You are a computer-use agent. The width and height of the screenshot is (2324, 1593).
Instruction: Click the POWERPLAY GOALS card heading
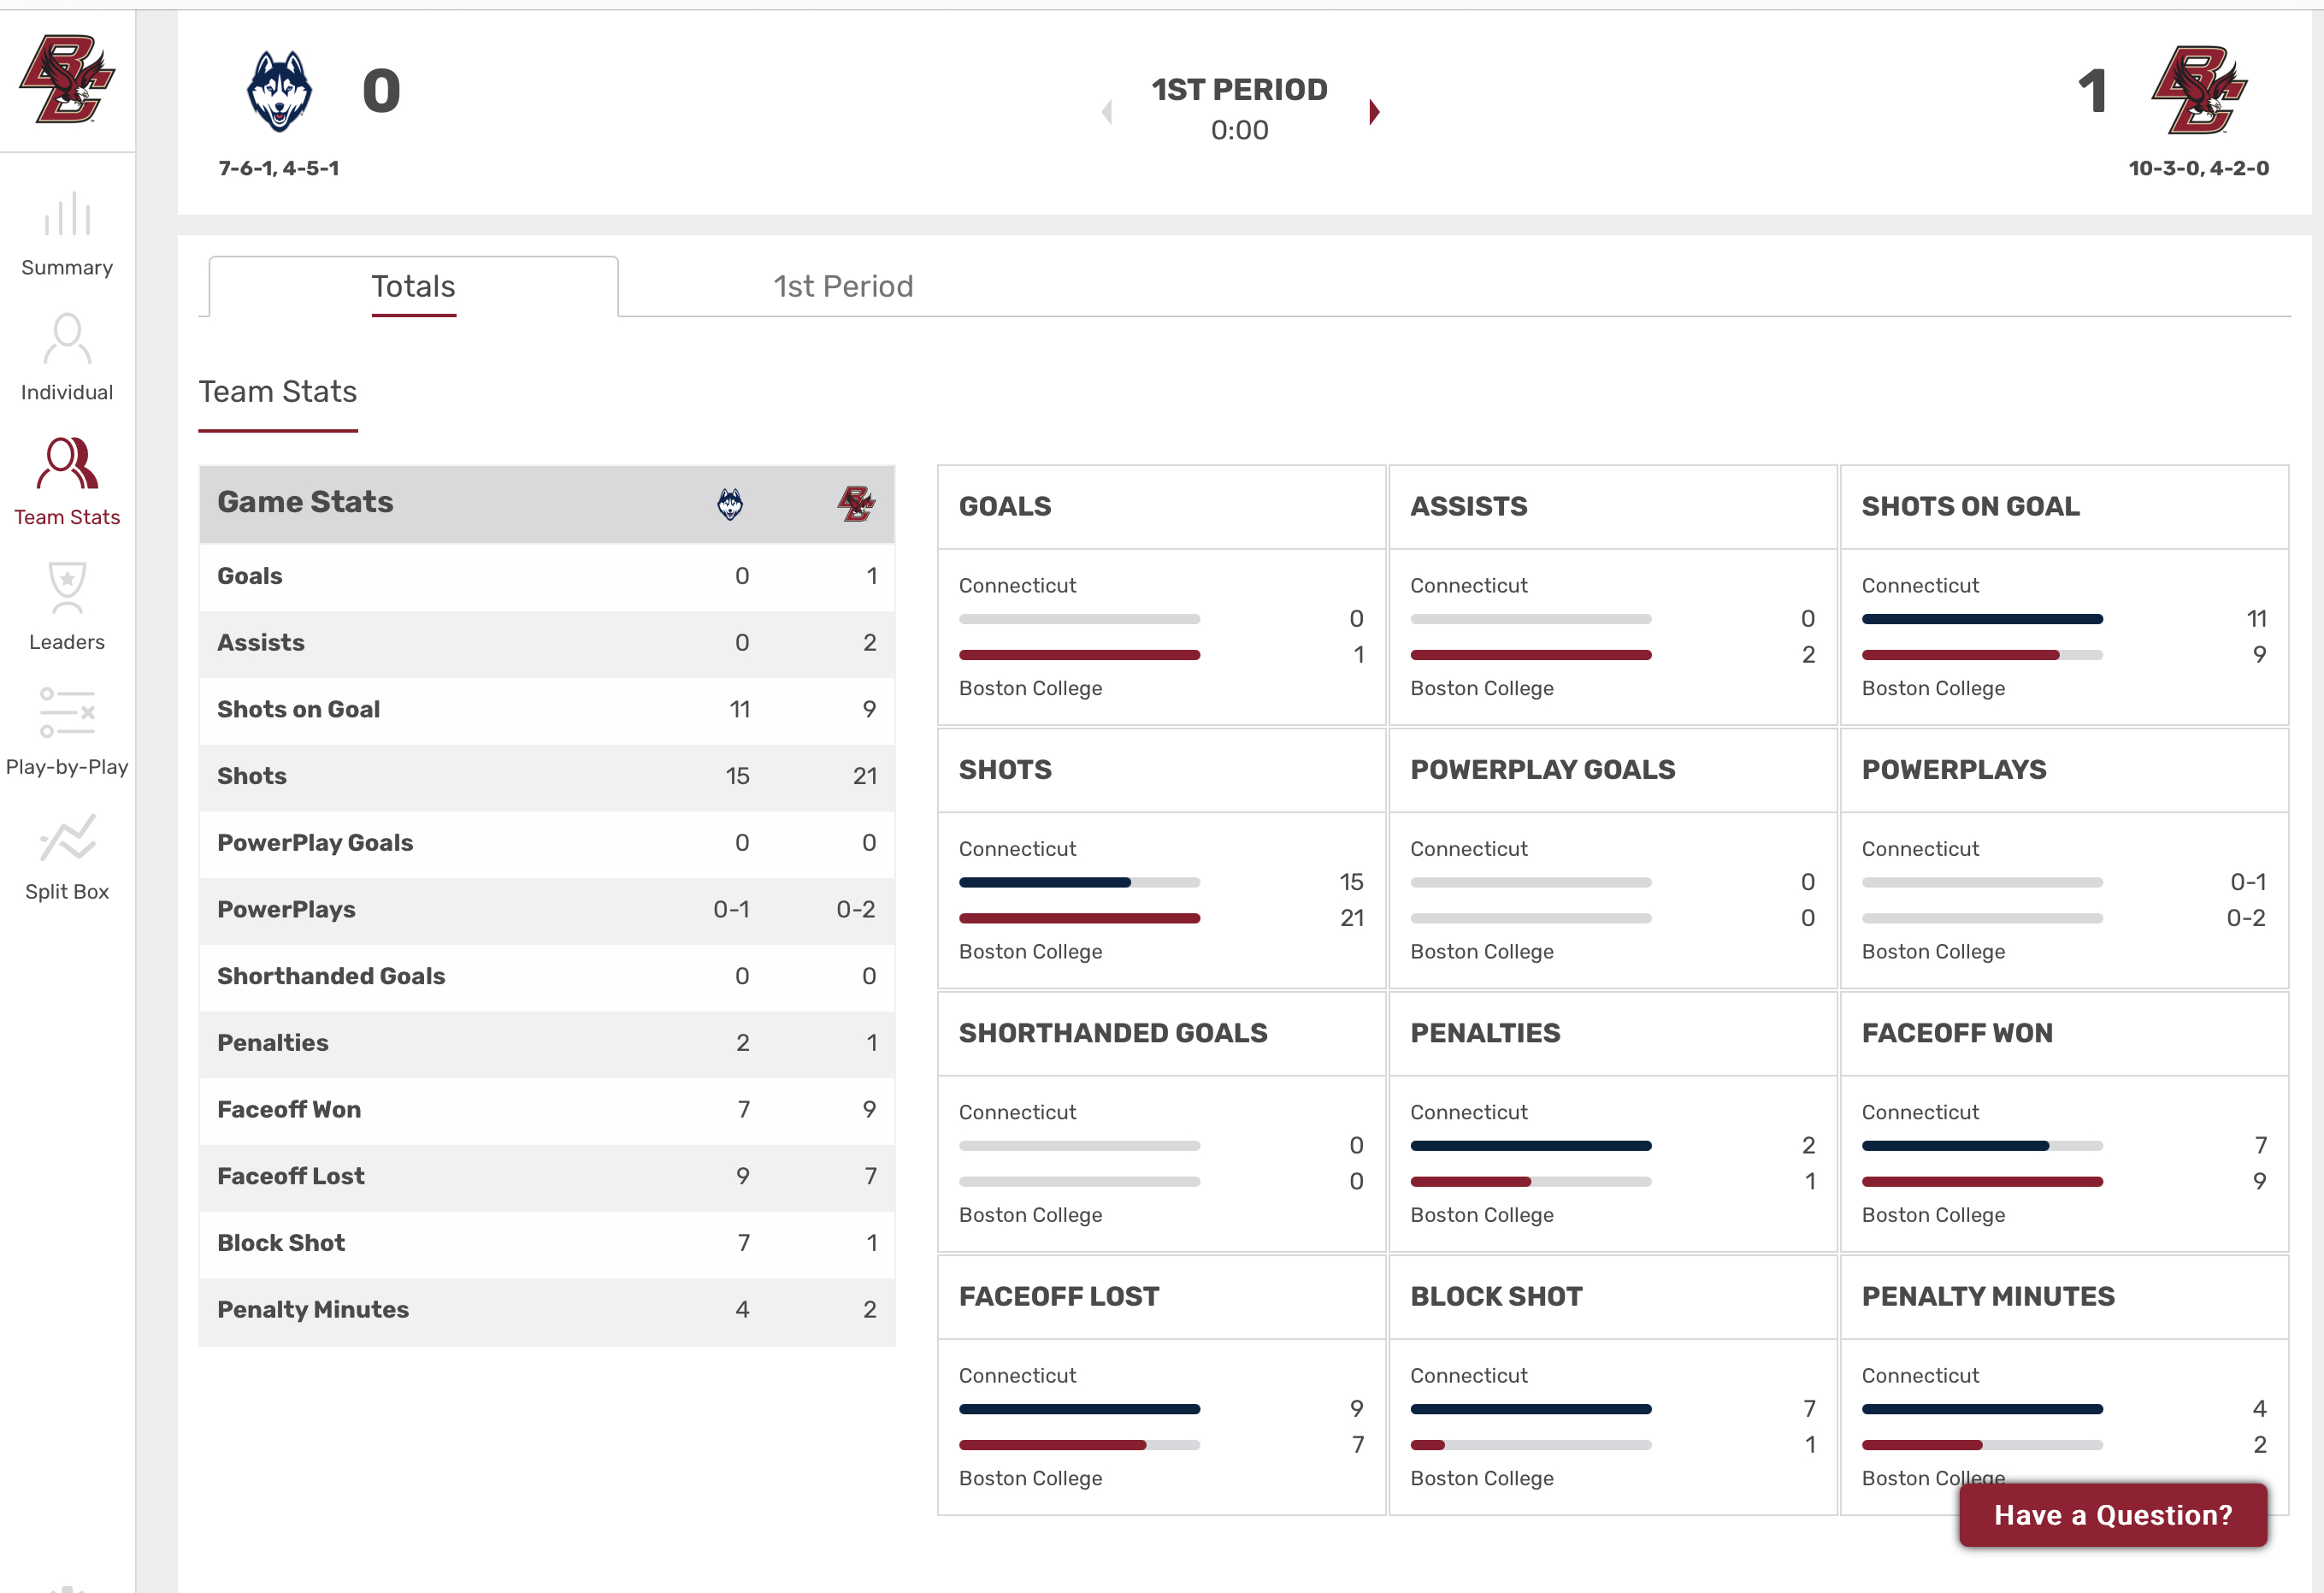(1542, 769)
